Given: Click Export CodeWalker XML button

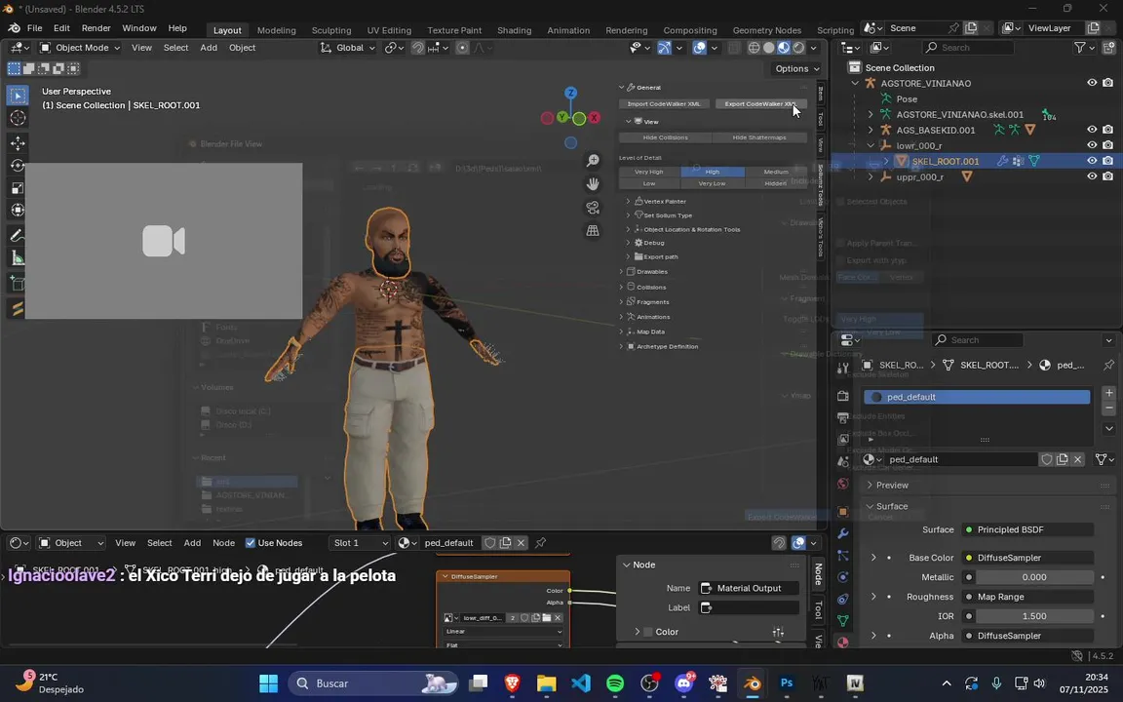Looking at the screenshot, I should pyautogui.click(x=760, y=104).
